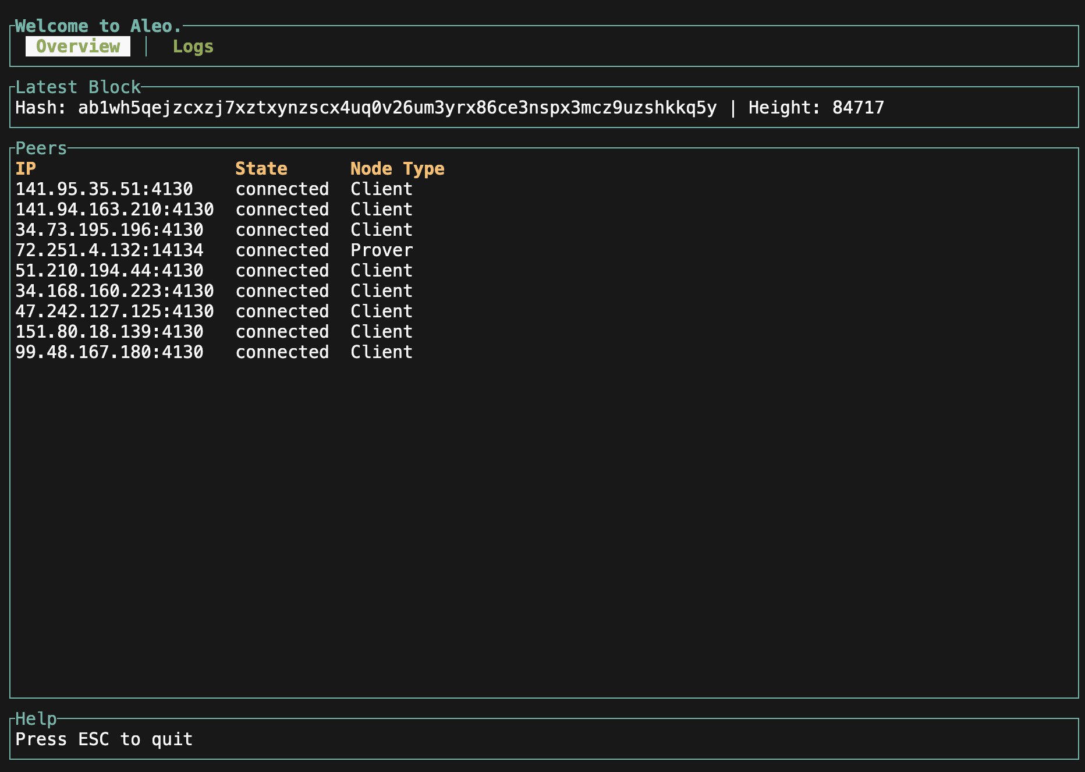1085x772 pixels.
Task: Sort by the State column header
Action: [x=261, y=168]
